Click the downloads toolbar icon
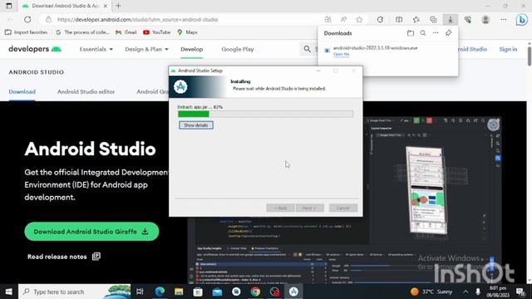532x299 pixels. (451, 20)
